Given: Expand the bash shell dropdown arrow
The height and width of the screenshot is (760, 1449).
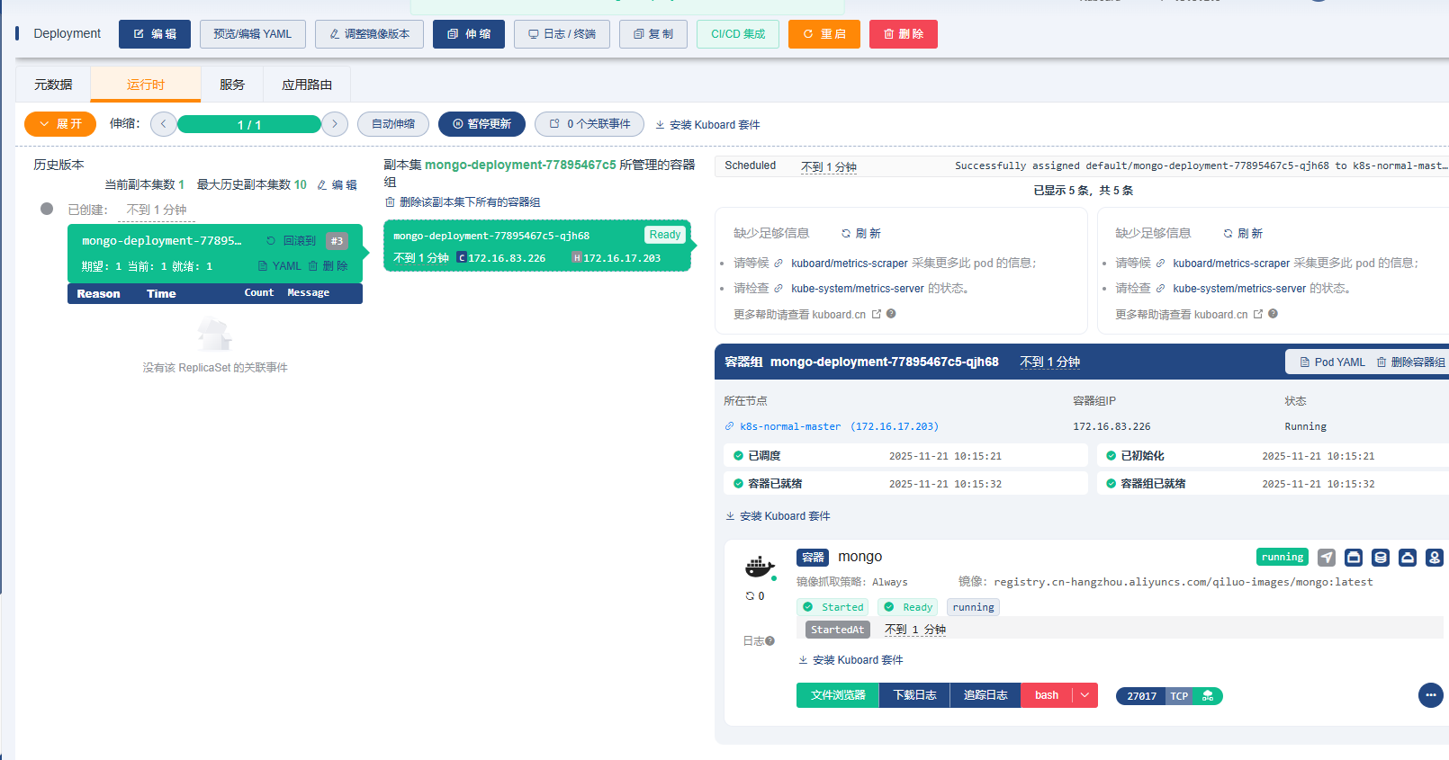Looking at the screenshot, I should point(1085,695).
